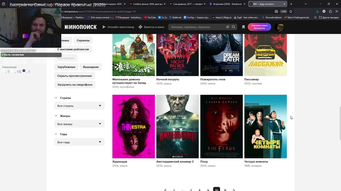The image size is (341, 191).
Task: Select the Сериалы filter chip
Action: 83,40
